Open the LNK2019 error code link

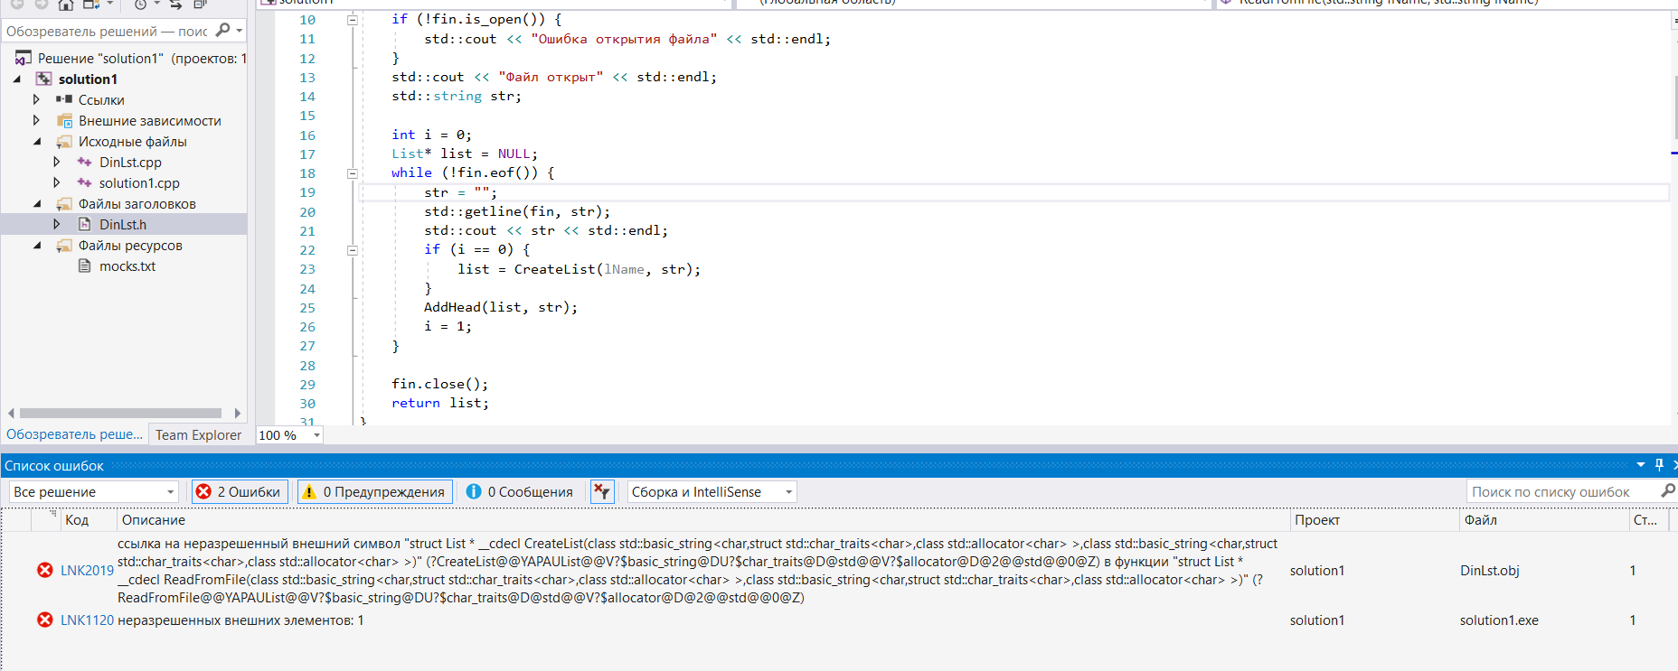87,571
